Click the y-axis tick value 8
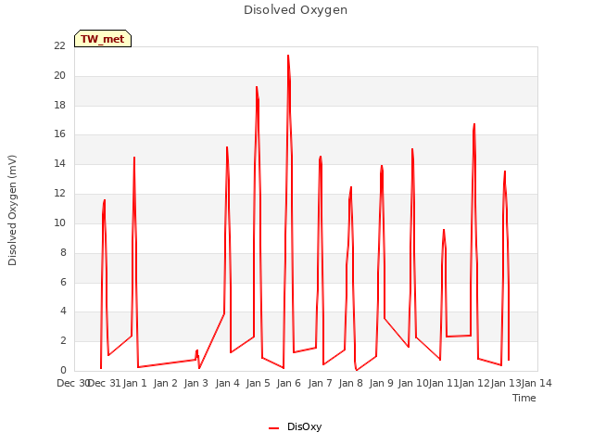The image size is (593, 445). point(63,252)
